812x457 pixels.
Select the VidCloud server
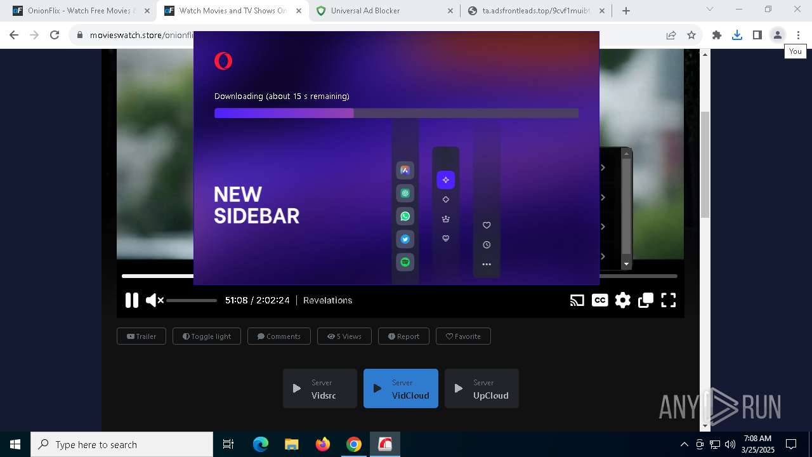(401, 388)
